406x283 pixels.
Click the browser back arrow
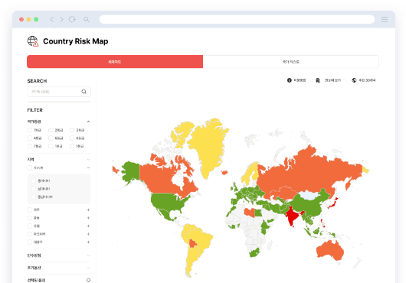point(52,19)
